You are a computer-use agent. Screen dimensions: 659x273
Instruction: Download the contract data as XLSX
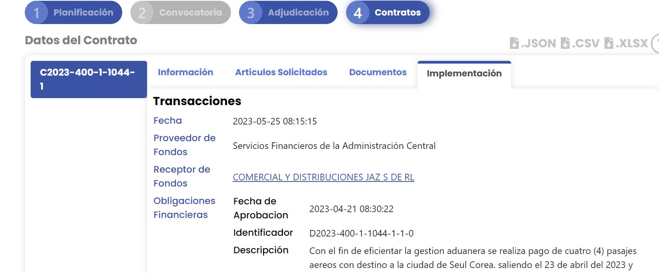tap(626, 43)
